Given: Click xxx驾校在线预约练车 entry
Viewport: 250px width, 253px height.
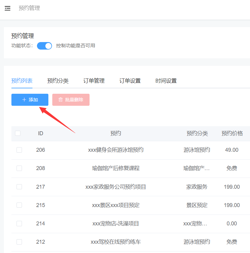Looking at the screenshot, I should 116,242.
